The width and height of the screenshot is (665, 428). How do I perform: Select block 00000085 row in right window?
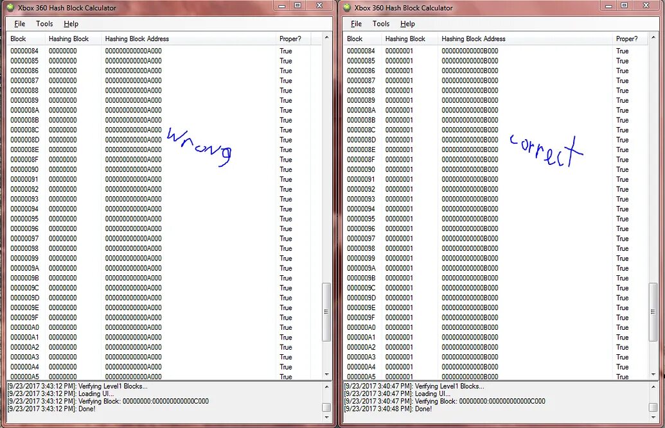tap(496, 60)
